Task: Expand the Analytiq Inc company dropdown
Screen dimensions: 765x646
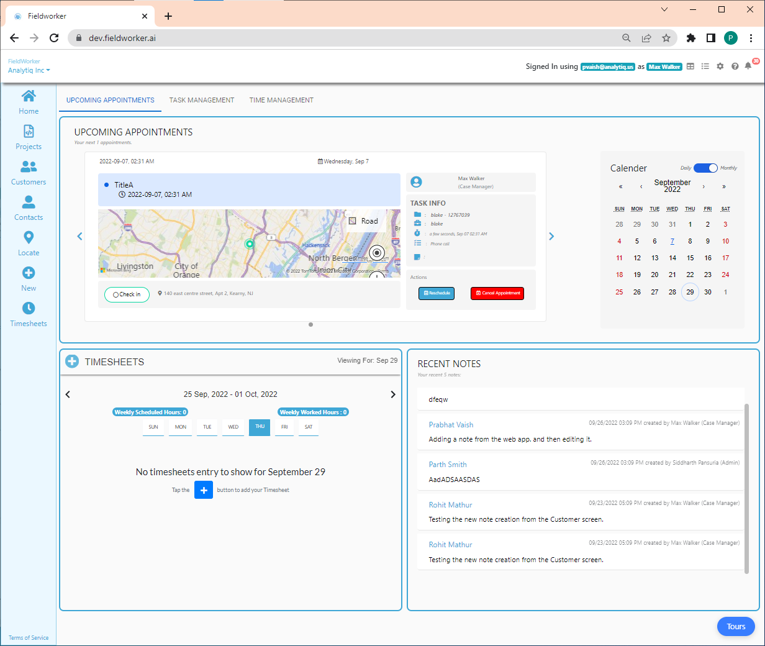Action: point(29,70)
